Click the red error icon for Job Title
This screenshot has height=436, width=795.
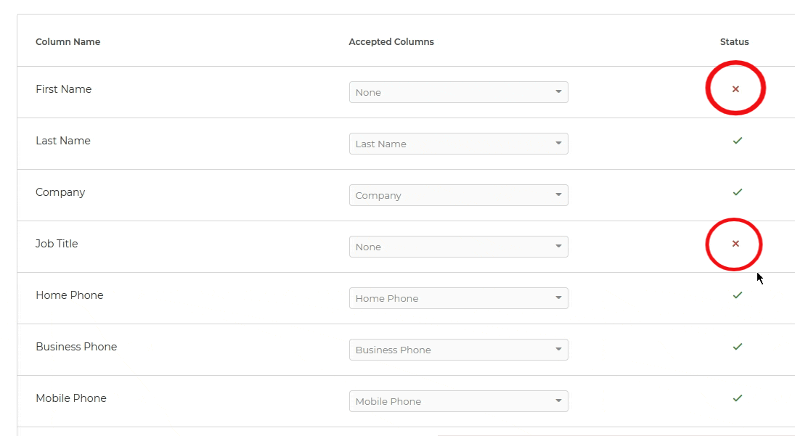(x=734, y=244)
